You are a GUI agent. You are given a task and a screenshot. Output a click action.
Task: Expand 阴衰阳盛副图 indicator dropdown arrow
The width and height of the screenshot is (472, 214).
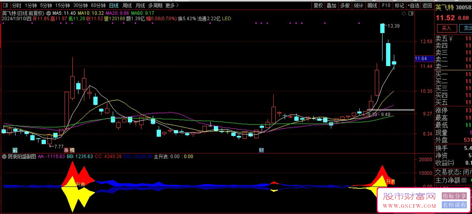click(x=4, y=156)
